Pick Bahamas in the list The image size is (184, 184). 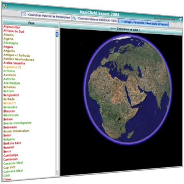tap(10, 87)
